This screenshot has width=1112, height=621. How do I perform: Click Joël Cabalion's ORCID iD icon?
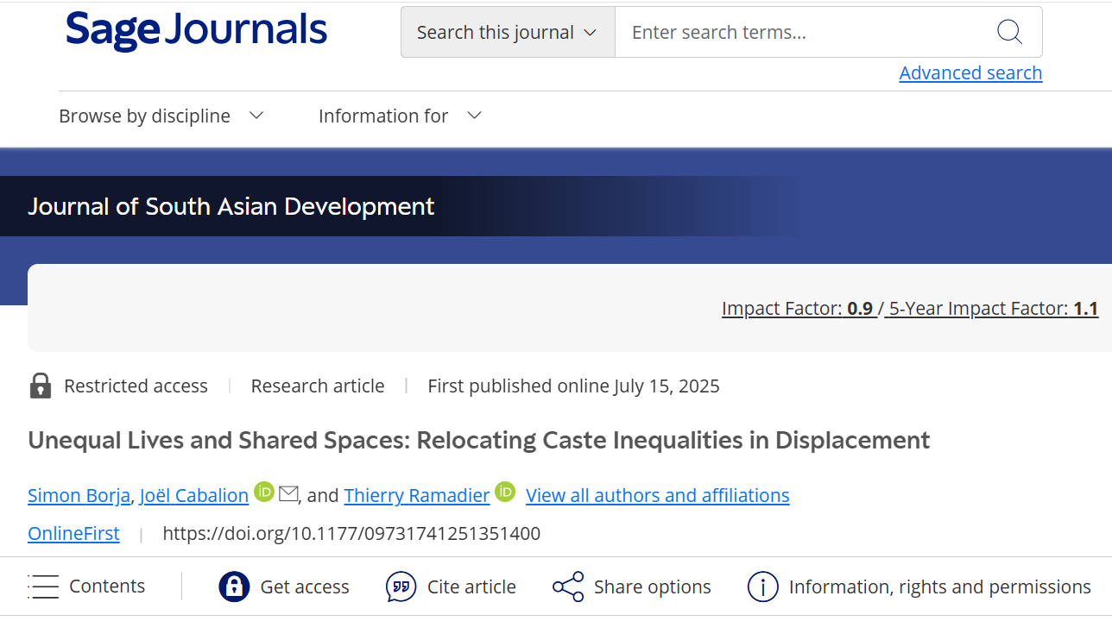pos(264,492)
